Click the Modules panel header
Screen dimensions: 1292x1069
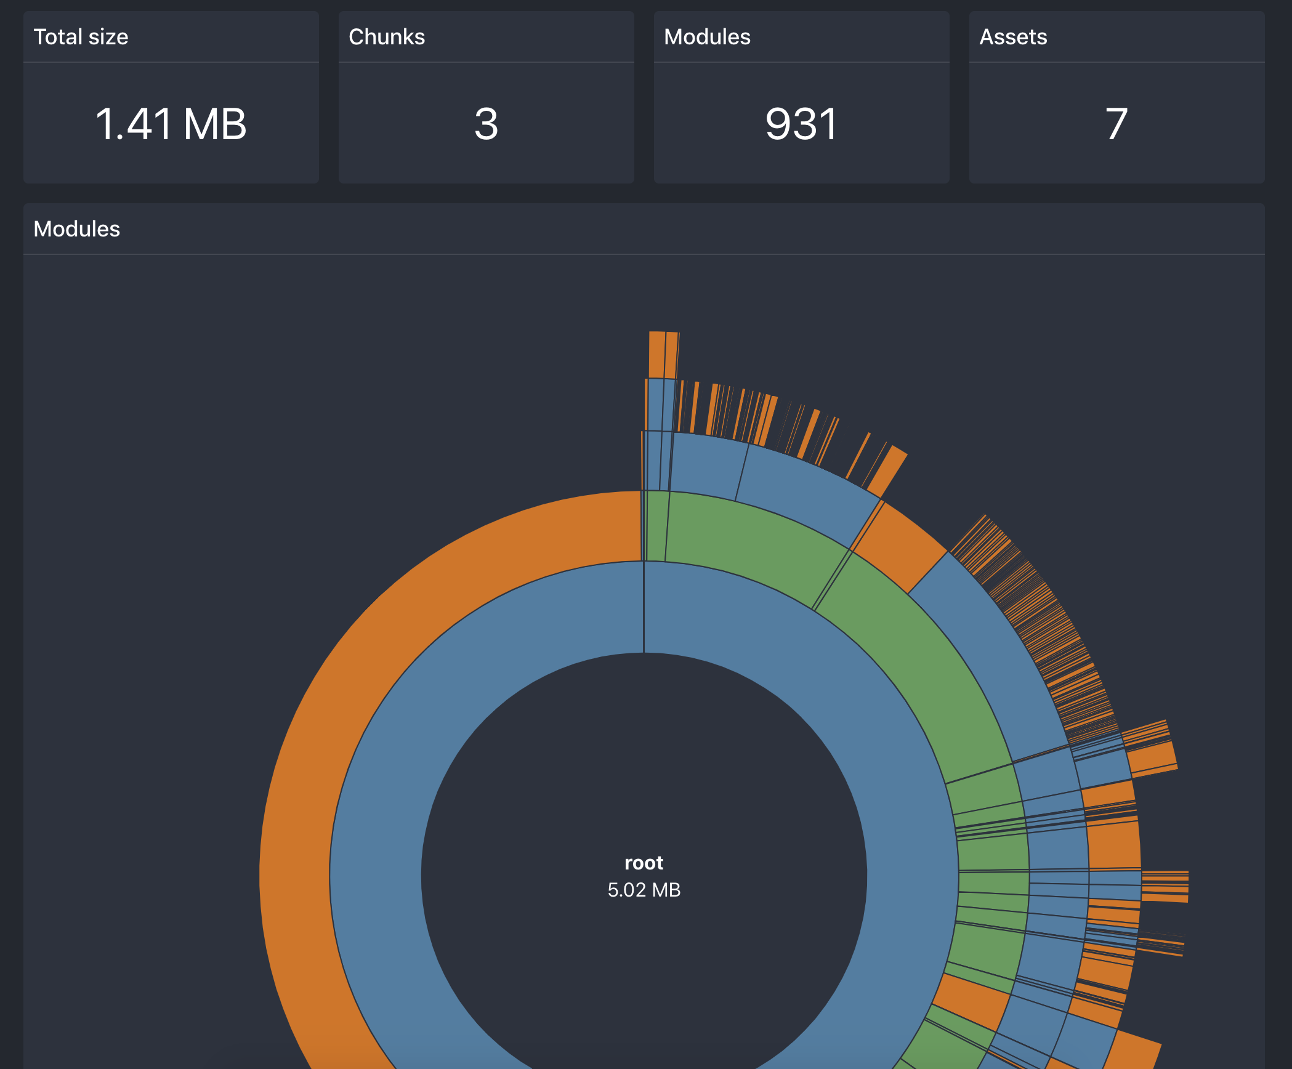point(77,229)
